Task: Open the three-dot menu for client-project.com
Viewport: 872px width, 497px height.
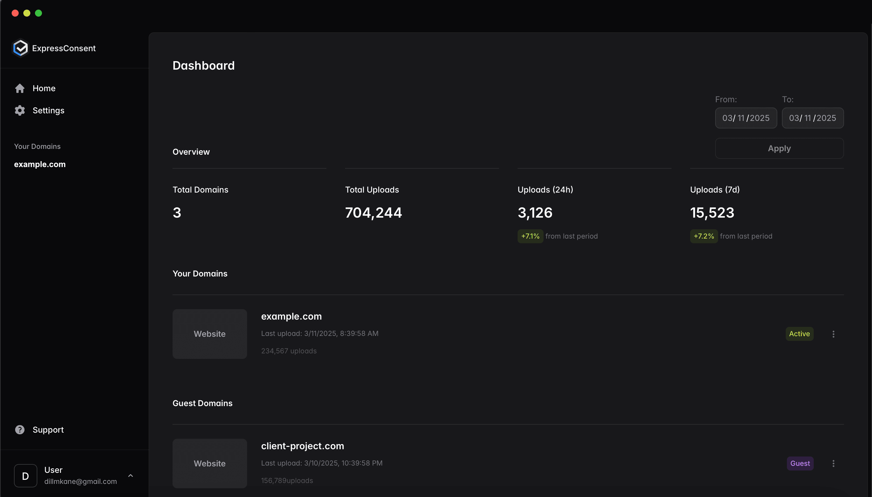Action: (x=833, y=463)
